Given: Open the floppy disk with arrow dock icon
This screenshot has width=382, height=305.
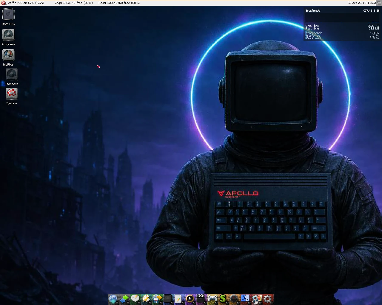Looking at the screenshot, I should [157, 299].
